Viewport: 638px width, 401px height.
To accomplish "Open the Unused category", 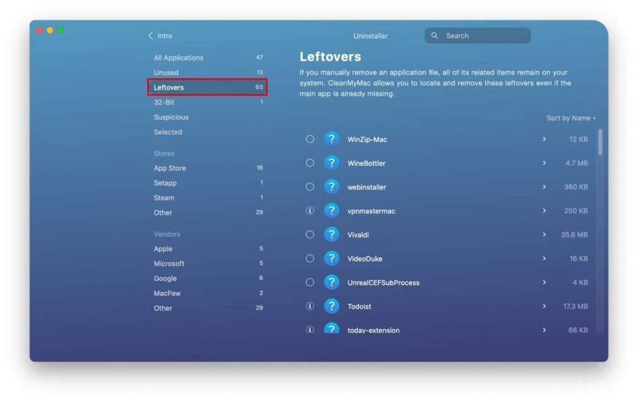I will click(207, 72).
